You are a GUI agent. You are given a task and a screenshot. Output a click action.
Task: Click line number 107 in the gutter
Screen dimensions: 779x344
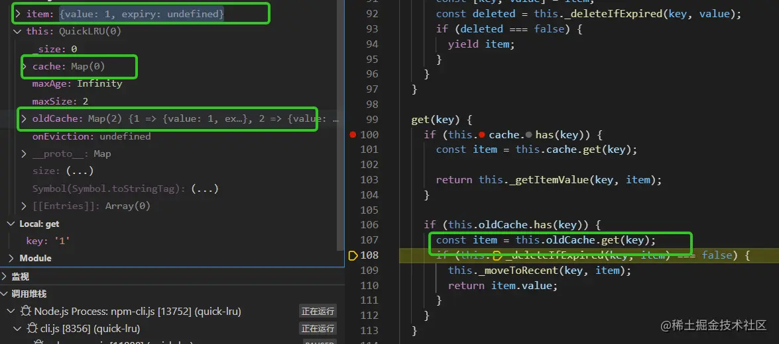coord(369,240)
